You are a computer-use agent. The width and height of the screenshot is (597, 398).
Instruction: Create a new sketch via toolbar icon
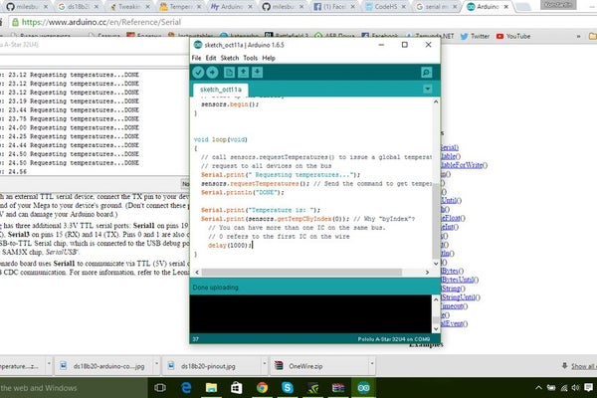[x=229, y=73]
